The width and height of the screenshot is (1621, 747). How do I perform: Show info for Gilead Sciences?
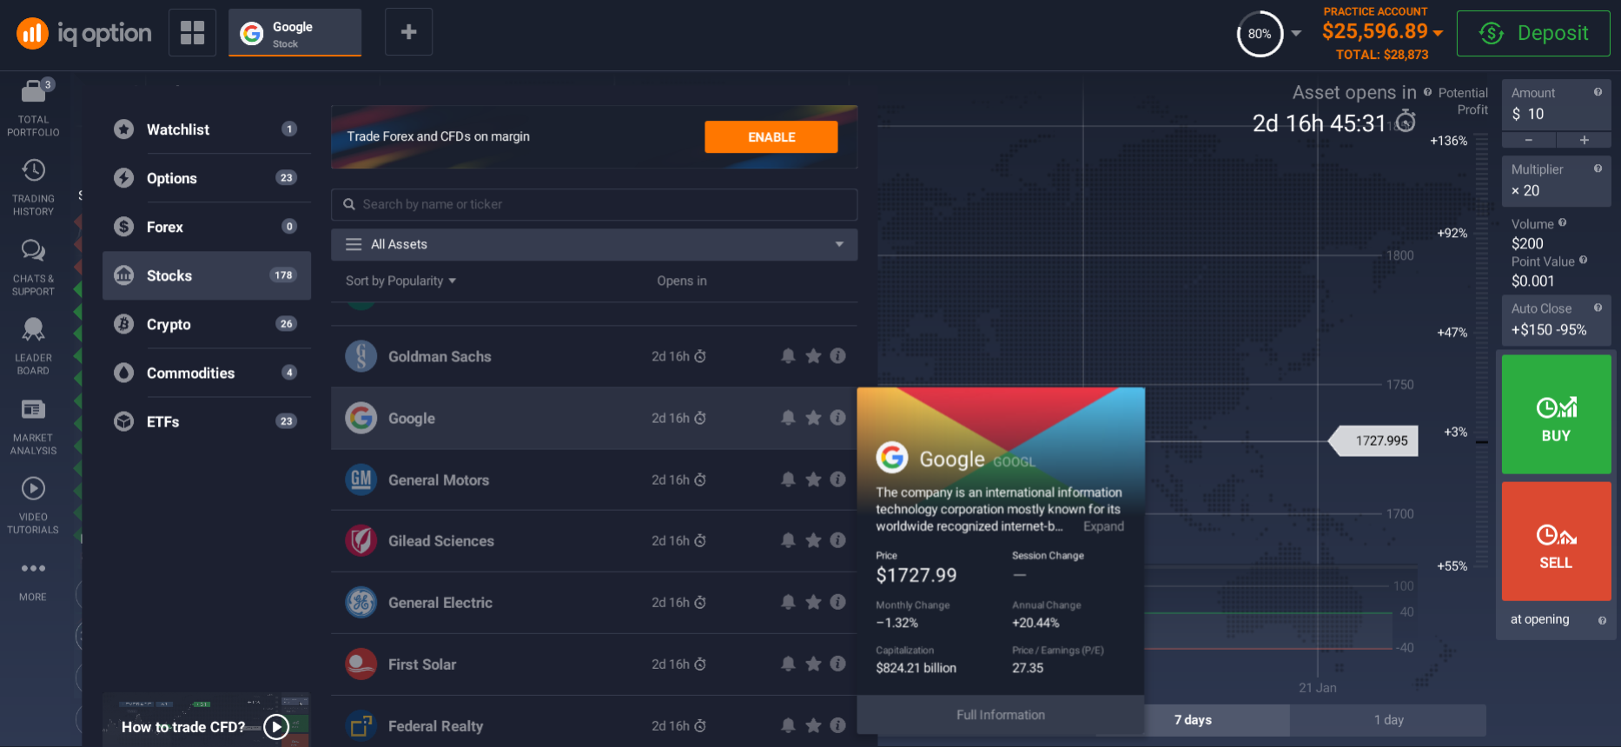click(837, 540)
